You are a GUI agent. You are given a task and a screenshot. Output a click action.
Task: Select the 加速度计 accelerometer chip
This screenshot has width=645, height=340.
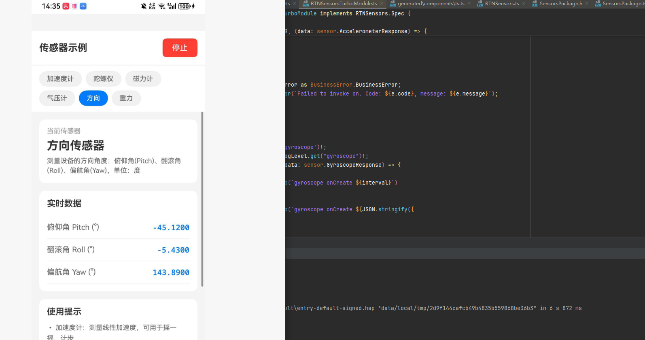click(x=60, y=79)
